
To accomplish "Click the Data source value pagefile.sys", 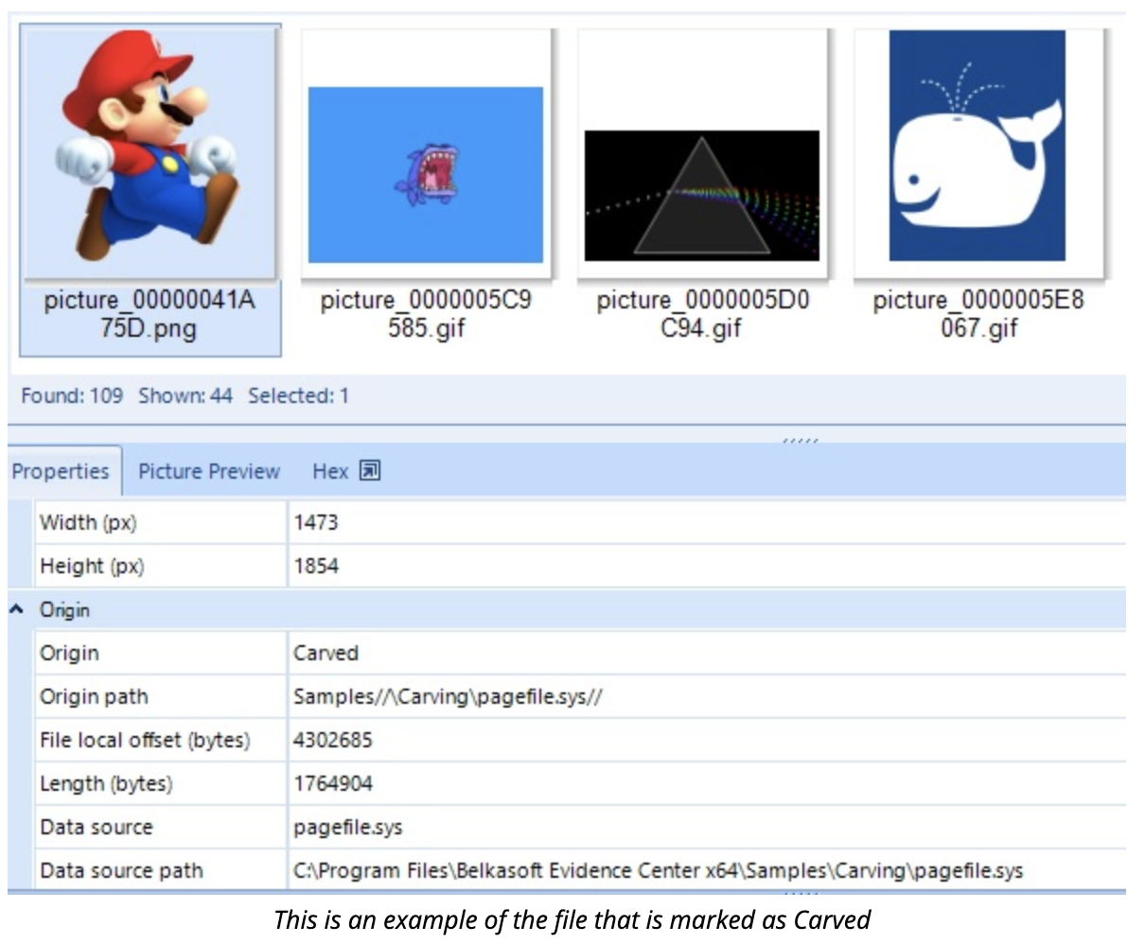I will pos(347,827).
